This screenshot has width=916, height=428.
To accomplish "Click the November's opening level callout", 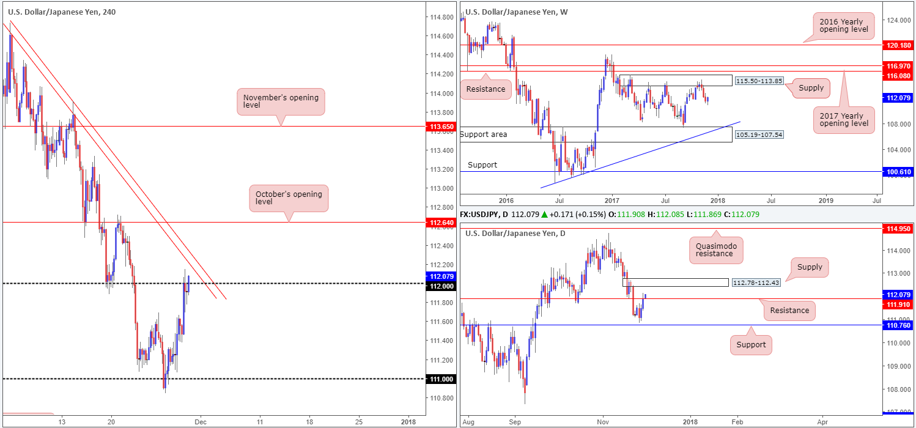I will click(281, 101).
